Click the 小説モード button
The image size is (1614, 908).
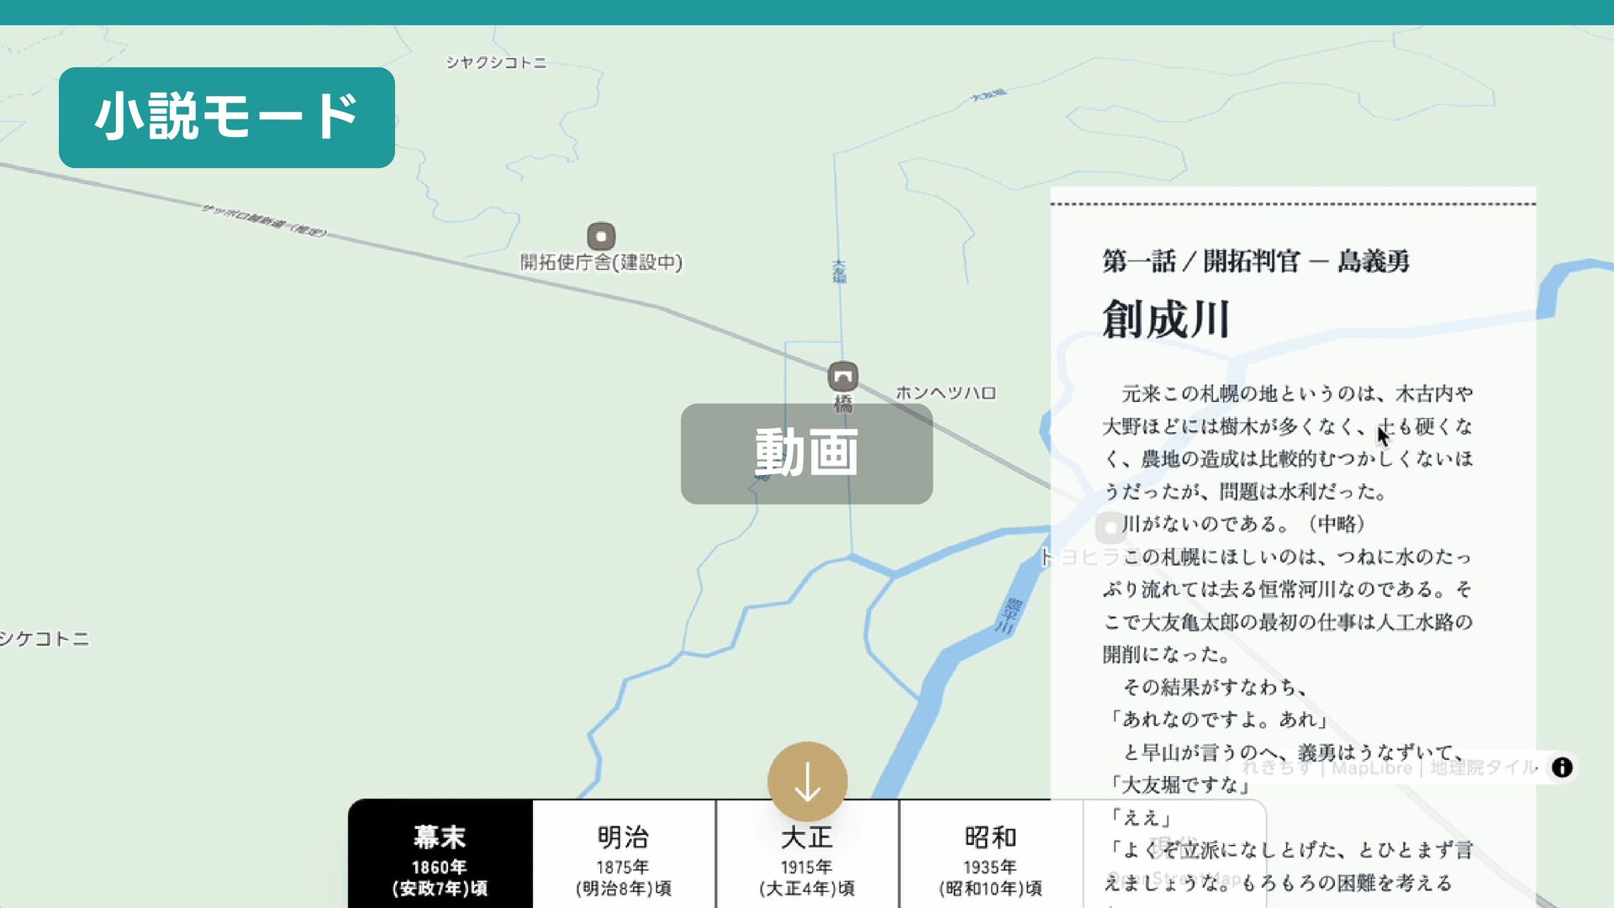227,118
